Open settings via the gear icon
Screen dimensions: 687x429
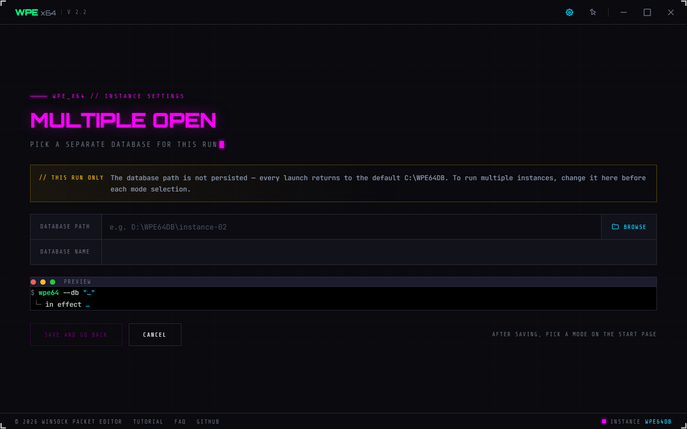click(x=569, y=12)
